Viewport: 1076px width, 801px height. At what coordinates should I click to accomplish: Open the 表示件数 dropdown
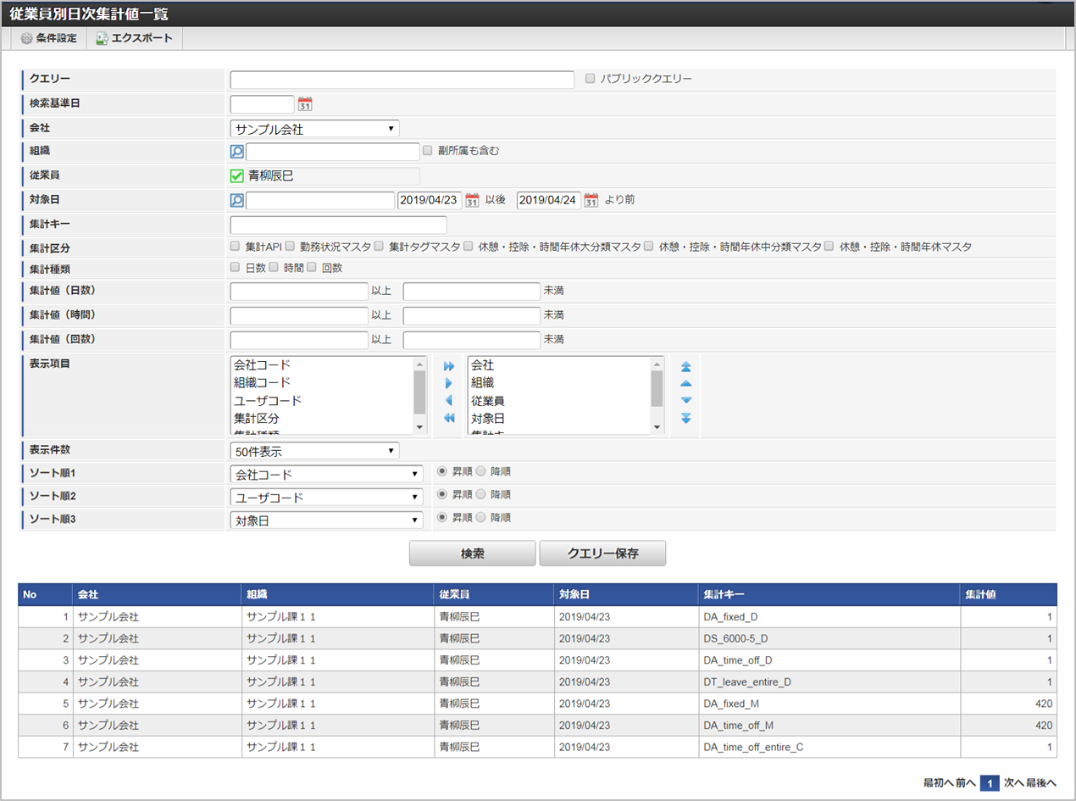314,450
